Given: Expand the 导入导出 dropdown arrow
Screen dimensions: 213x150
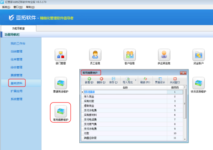Looking at the screenshot, I should tap(136, 80).
